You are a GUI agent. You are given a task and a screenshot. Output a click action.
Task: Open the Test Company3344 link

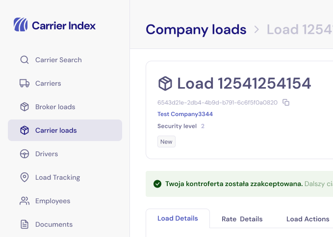185,114
